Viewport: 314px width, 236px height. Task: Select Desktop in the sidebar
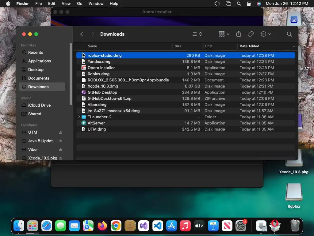(42, 70)
